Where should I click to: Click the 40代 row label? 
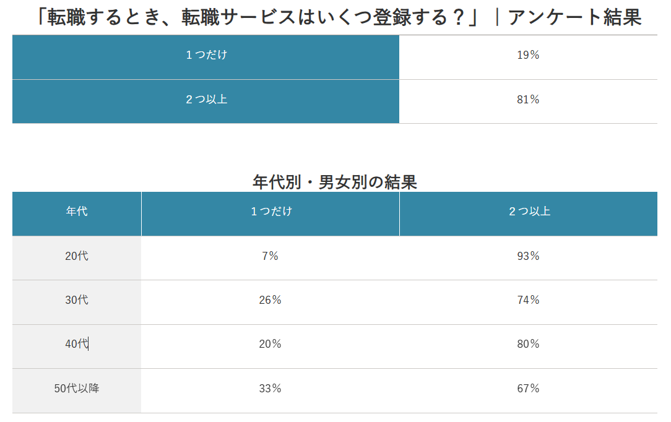tap(77, 344)
